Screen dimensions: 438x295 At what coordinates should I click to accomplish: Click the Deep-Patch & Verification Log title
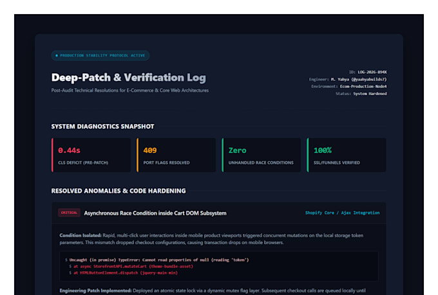pyautogui.click(x=128, y=78)
